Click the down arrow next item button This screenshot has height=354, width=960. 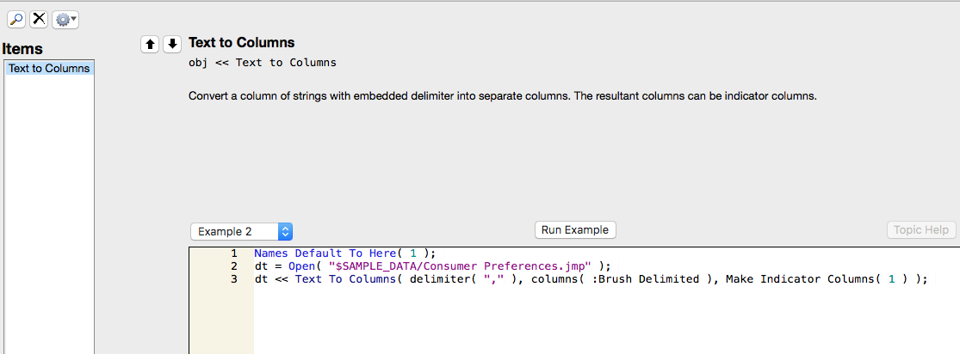pyautogui.click(x=172, y=45)
